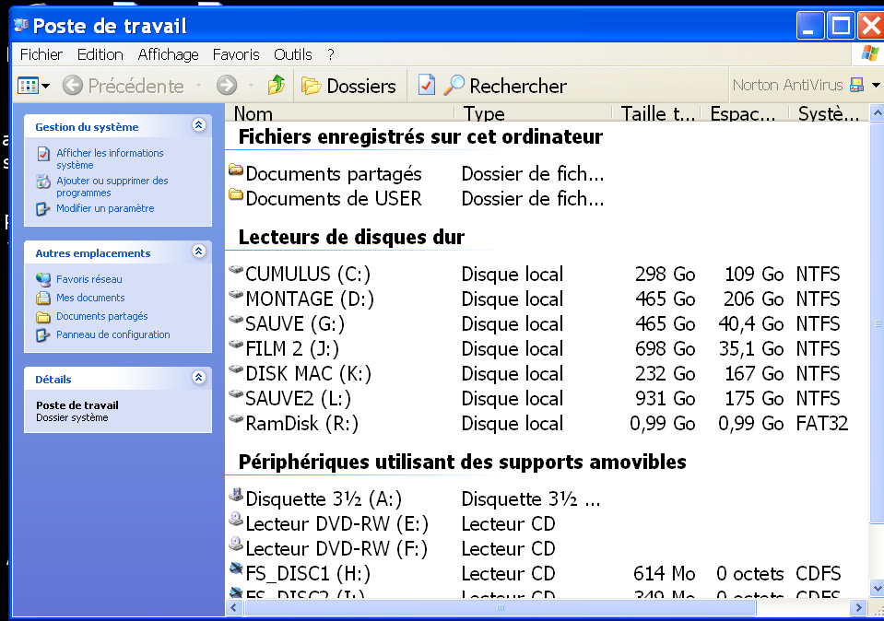Open the Dossiers folders pane
Screen dimensions: 884x621
pos(349,86)
